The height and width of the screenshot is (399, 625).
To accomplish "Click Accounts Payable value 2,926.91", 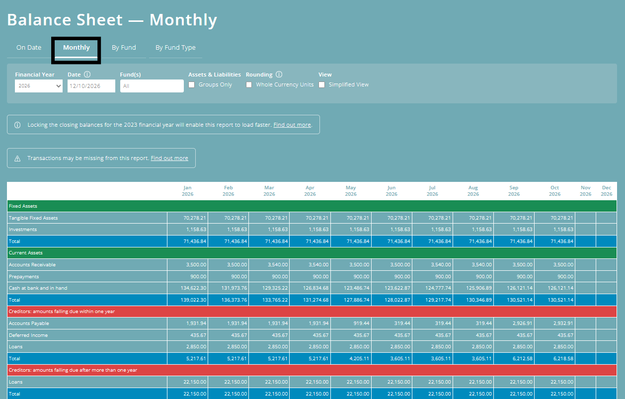I will tap(522, 323).
